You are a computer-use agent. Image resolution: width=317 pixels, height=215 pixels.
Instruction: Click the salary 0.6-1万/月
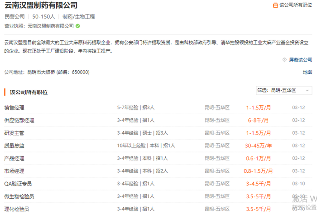(x=259, y=158)
